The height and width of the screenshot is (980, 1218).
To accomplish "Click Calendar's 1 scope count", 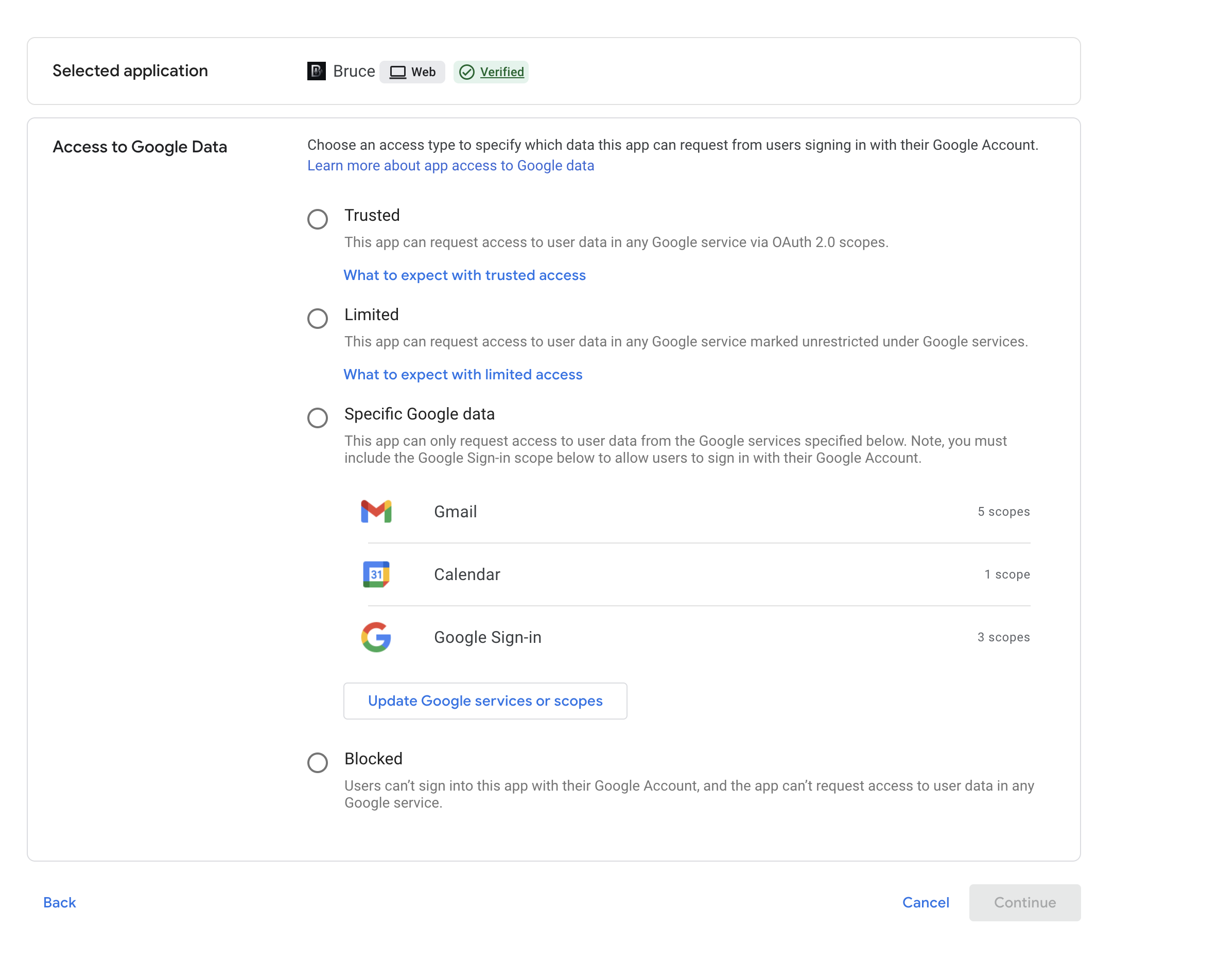I will (1007, 574).
